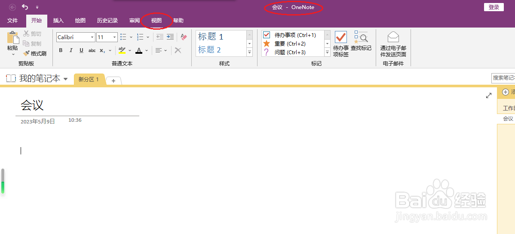
Task: Click the Delete X icon
Action: click(x=178, y=50)
